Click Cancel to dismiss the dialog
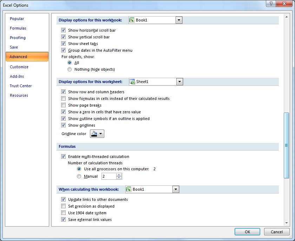Screen dimensions: 295x241 277,232
